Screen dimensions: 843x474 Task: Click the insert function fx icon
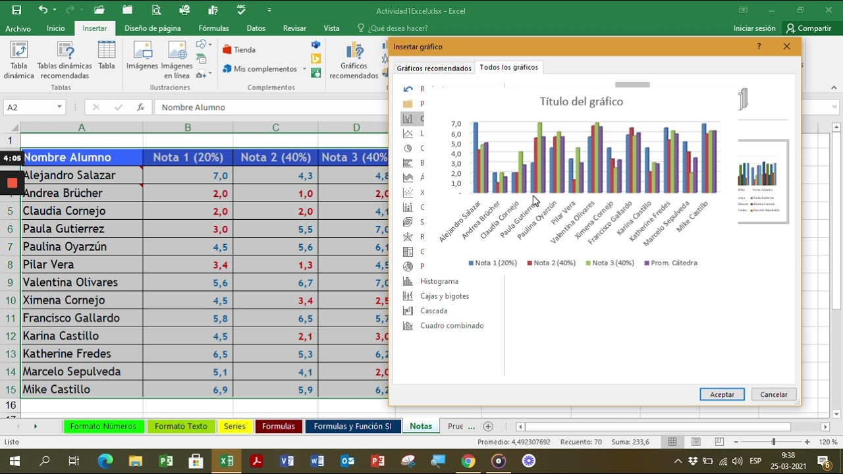[140, 107]
